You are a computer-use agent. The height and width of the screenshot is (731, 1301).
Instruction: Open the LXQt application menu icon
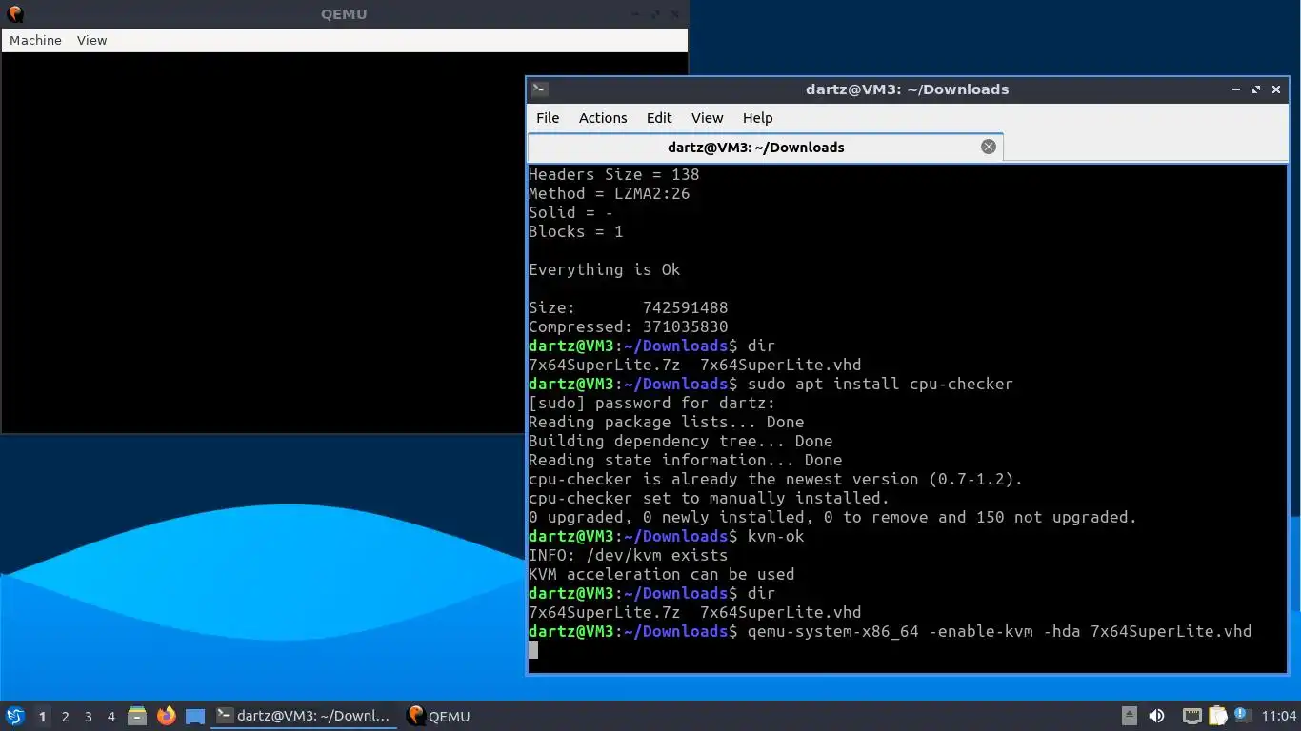click(x=14, y=716)
